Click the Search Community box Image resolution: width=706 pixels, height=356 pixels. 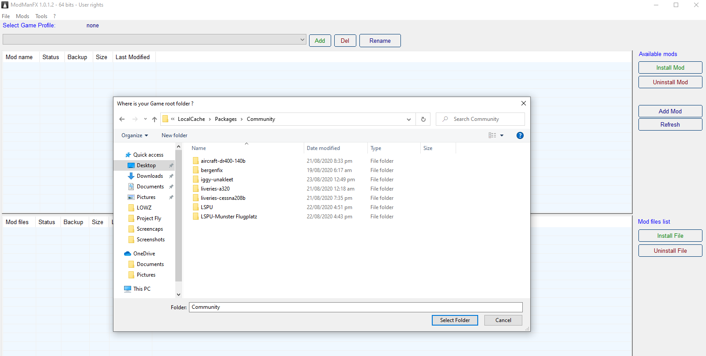480,119
